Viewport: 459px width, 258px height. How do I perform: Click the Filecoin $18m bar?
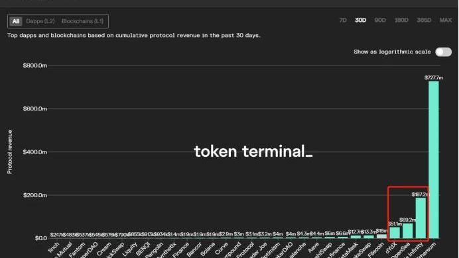pos(381,236)
